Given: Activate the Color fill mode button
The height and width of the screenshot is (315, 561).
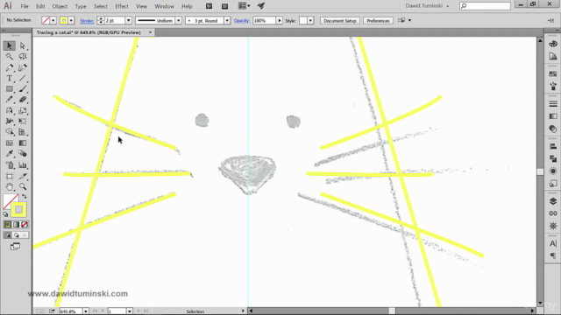Looking at the screenshot, I should 8,225.
